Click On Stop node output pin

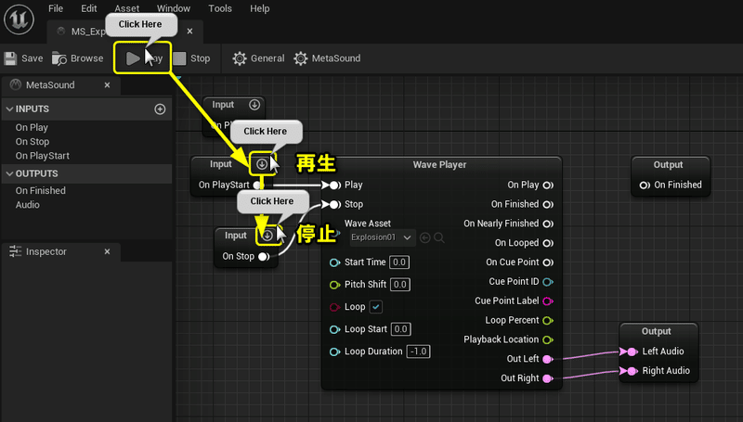coord(264,256)
